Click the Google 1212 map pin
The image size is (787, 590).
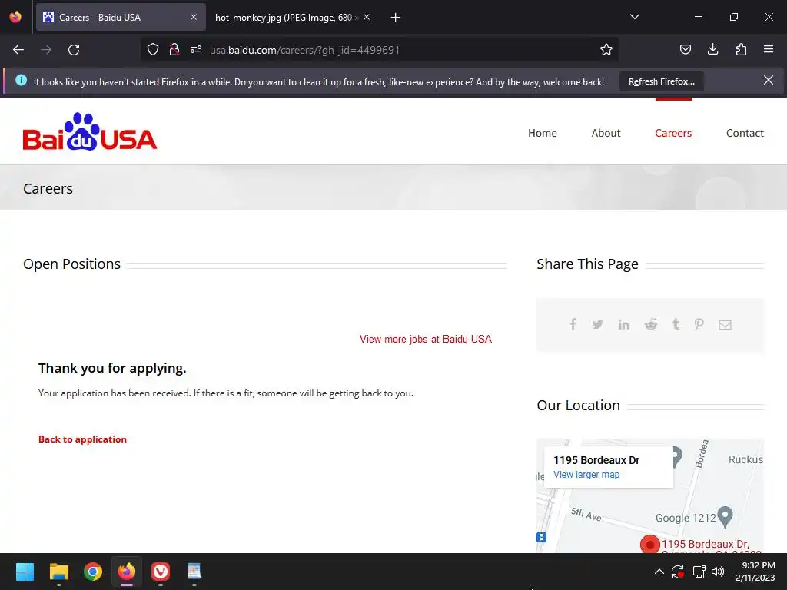725,516
